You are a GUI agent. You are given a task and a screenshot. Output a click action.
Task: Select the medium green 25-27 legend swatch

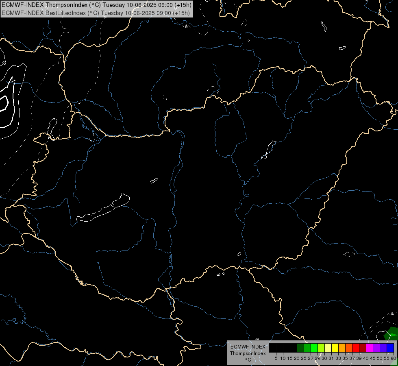pyautogui.click(x=307, y=348)
